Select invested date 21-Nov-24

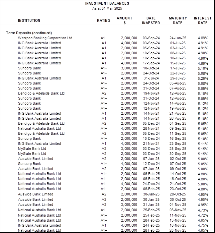pyautogui.click(x=151, y=144)
